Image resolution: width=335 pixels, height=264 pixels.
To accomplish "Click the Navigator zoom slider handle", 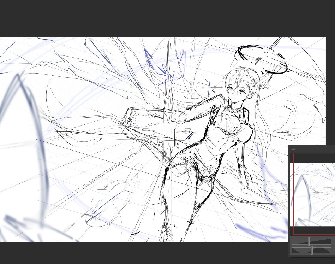I will pyautogui.click(x=309, y=241).
